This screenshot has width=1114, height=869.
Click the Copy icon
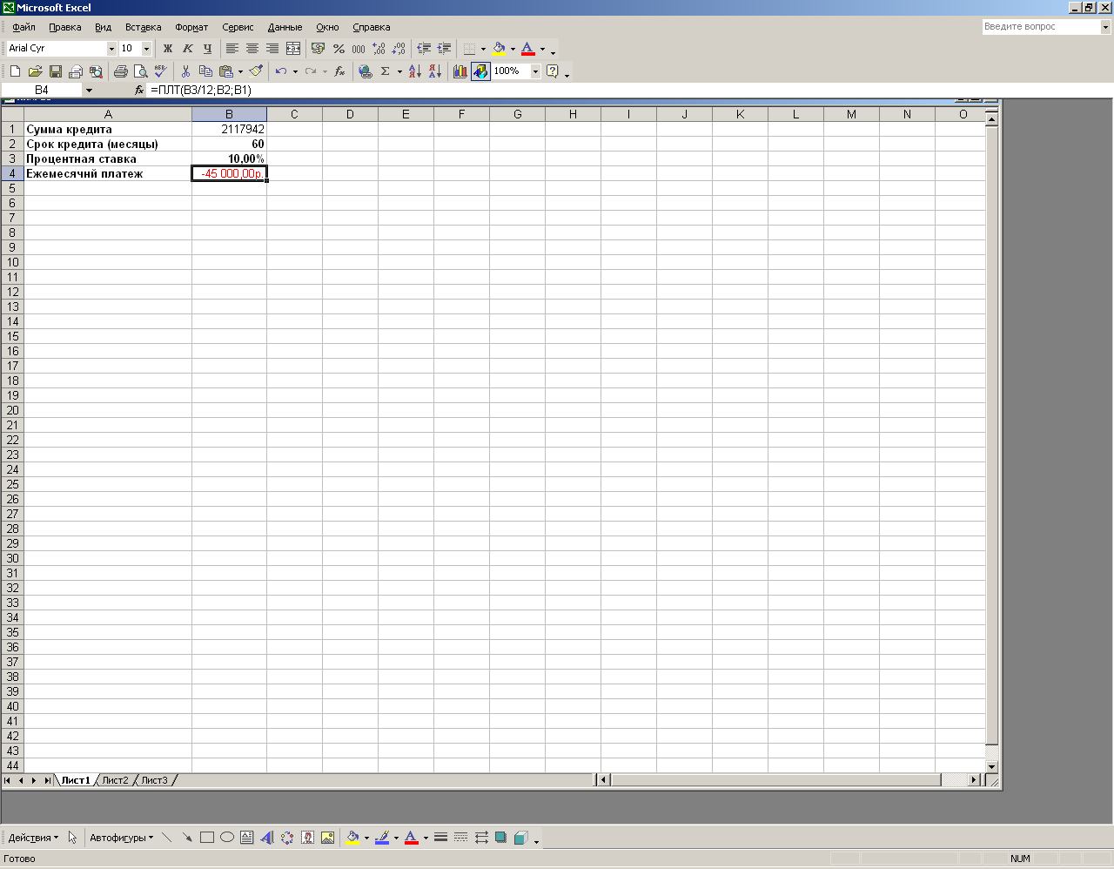(205, 71)
